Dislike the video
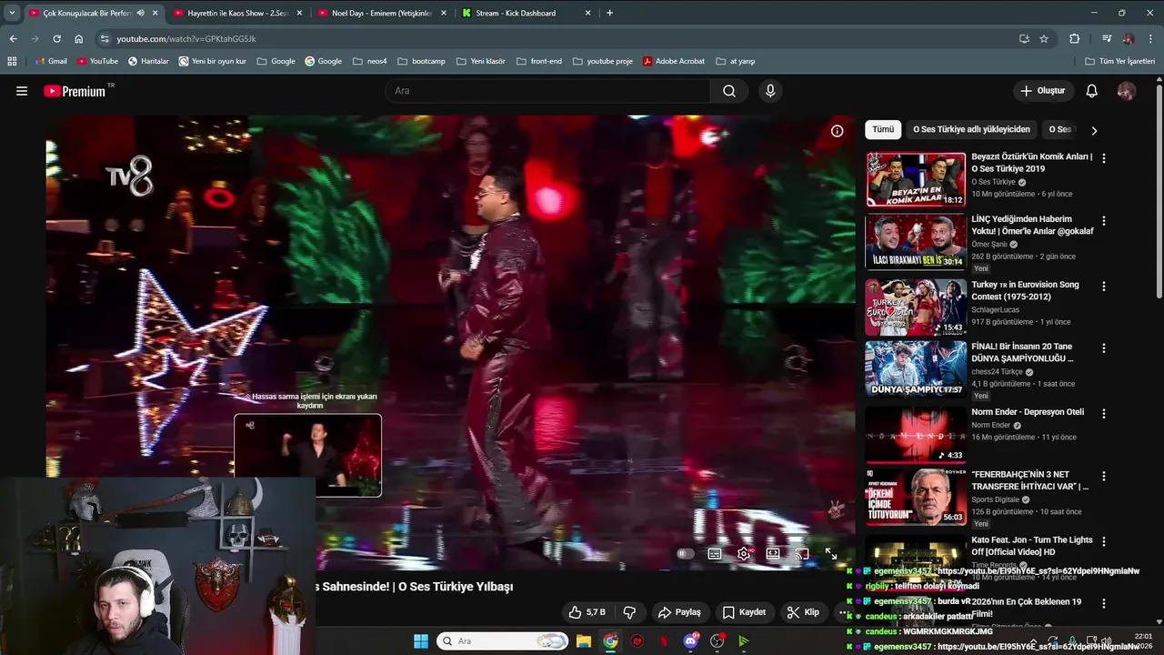Image resolution: width=1164 pixels, height=655 pixels. point(629,612)
